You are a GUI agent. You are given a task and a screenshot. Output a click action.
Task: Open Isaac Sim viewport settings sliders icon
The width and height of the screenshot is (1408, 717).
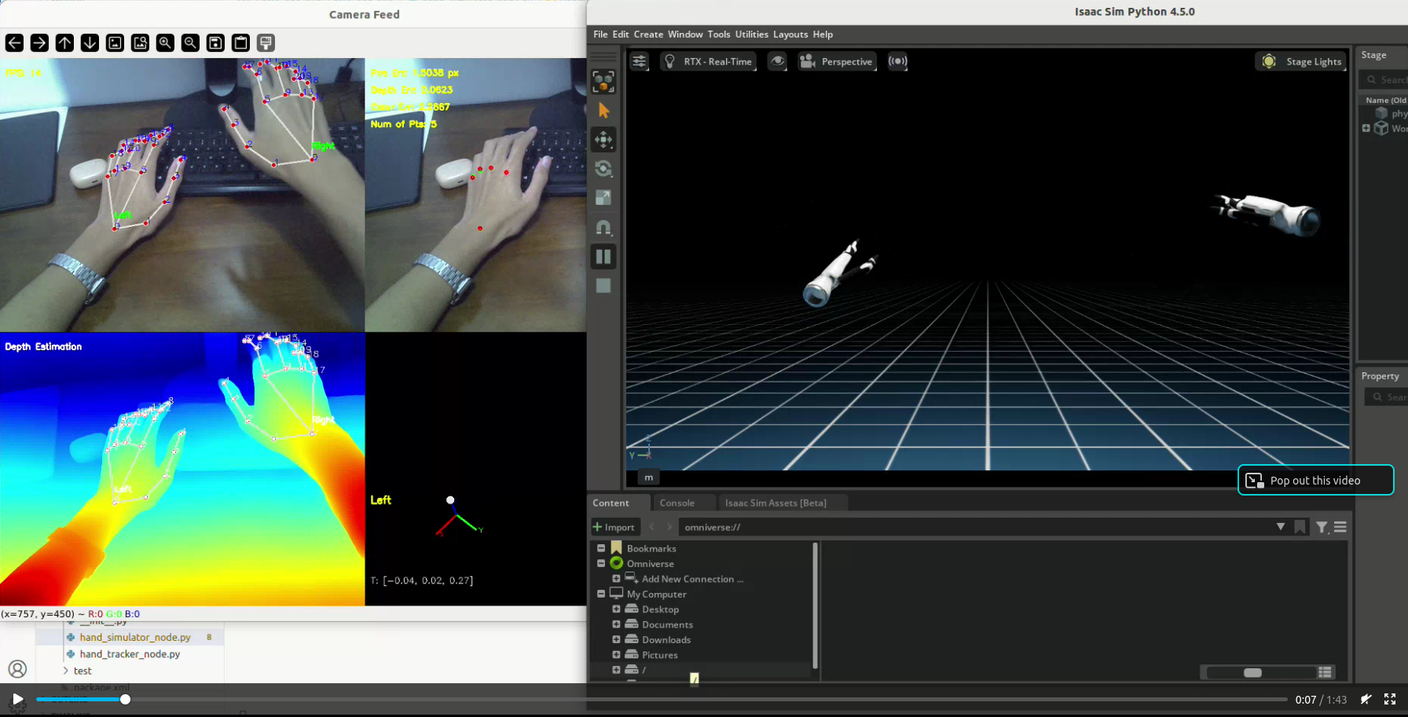[x=640, y=61]
